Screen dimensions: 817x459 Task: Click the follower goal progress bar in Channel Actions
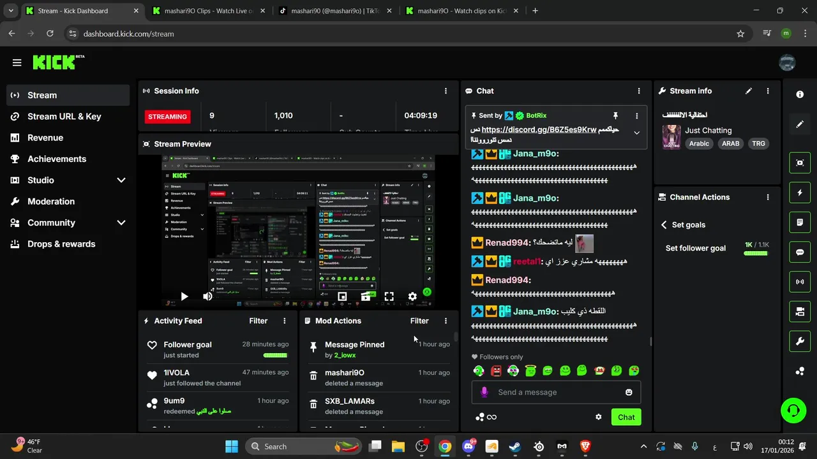(x=756, y=253)
